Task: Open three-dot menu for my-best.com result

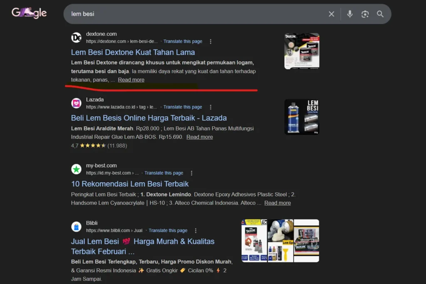Action: point(191,173)
